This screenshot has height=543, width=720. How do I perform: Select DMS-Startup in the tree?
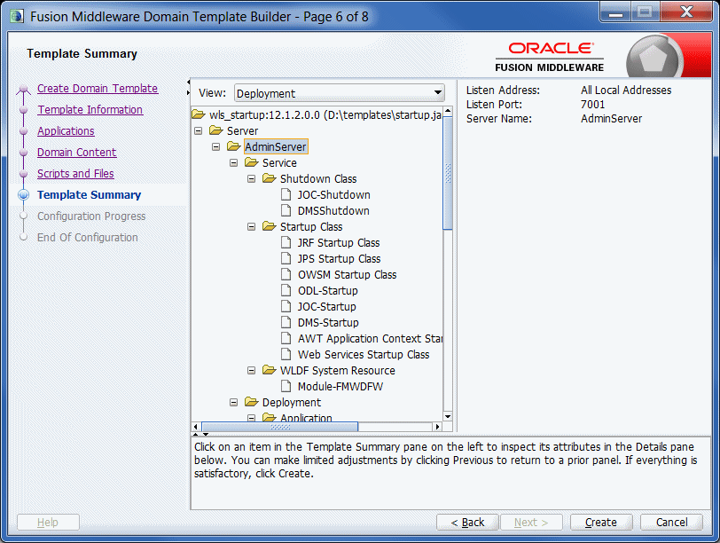point(328,322)
